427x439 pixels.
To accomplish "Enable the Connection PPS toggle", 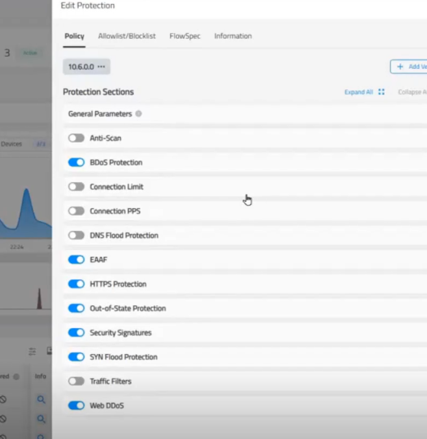I will (76, 211).
